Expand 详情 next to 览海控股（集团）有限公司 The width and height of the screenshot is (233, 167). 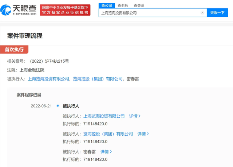(143, 134)
